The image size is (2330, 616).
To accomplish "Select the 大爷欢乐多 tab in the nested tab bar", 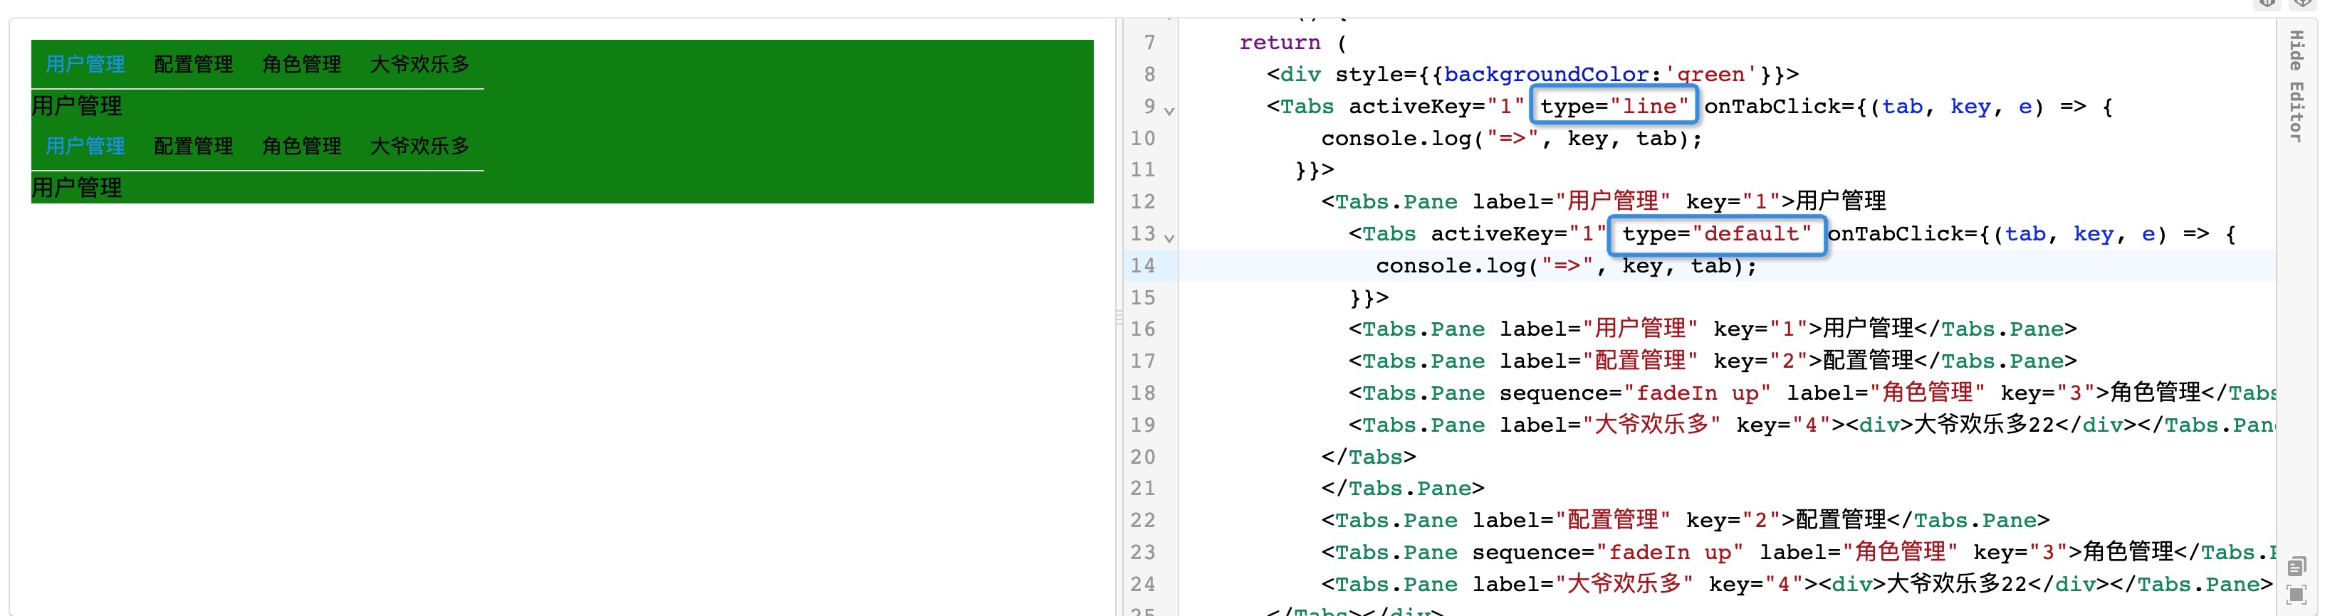I will (x=419, y=145).
